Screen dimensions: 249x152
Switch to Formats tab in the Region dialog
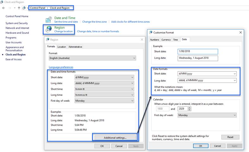51,46
